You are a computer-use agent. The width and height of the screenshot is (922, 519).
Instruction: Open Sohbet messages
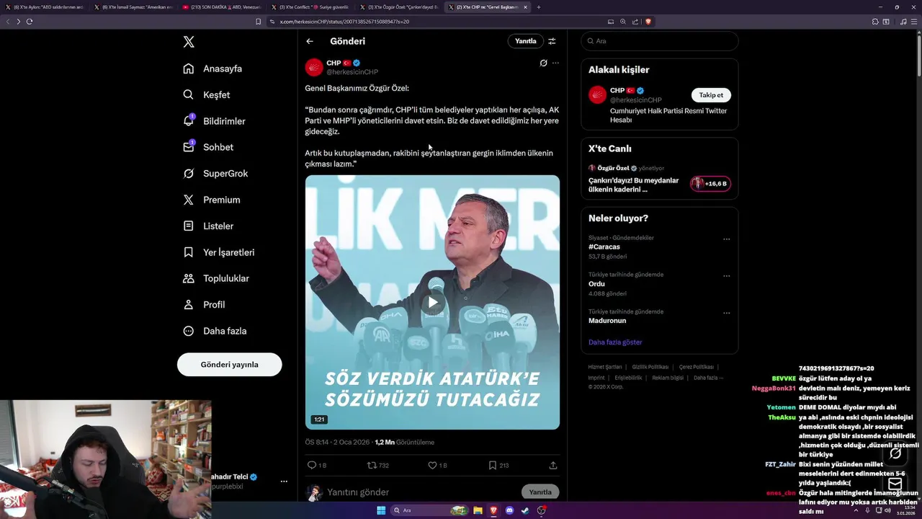click(207, 147)
